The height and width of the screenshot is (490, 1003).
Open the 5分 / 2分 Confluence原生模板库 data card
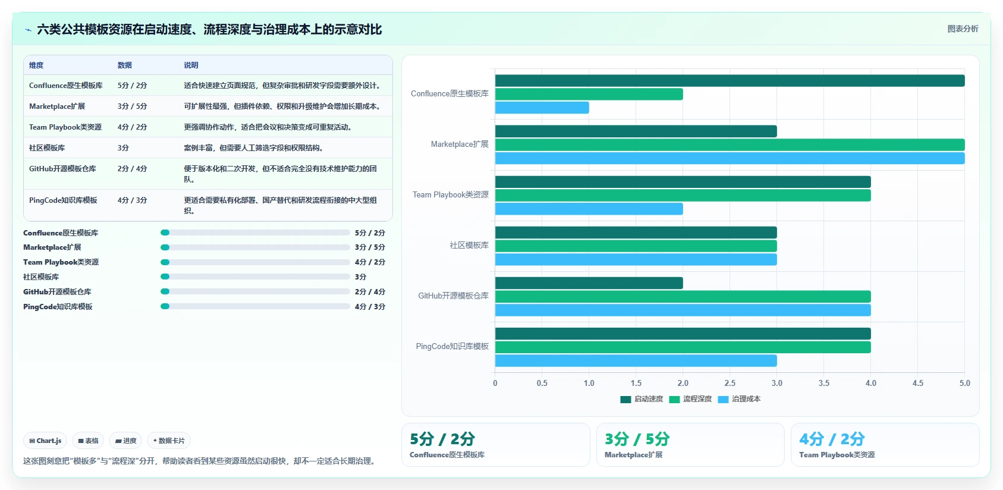click(x=496, y=445)
